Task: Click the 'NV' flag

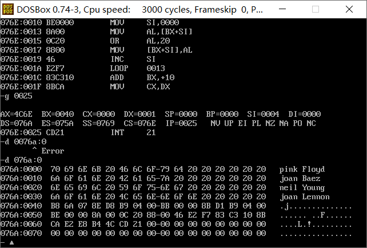Action: 215,123
